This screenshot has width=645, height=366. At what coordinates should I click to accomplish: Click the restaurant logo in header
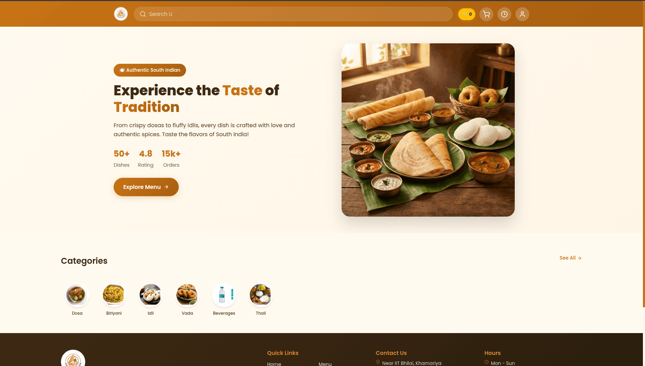coord(121,14)
